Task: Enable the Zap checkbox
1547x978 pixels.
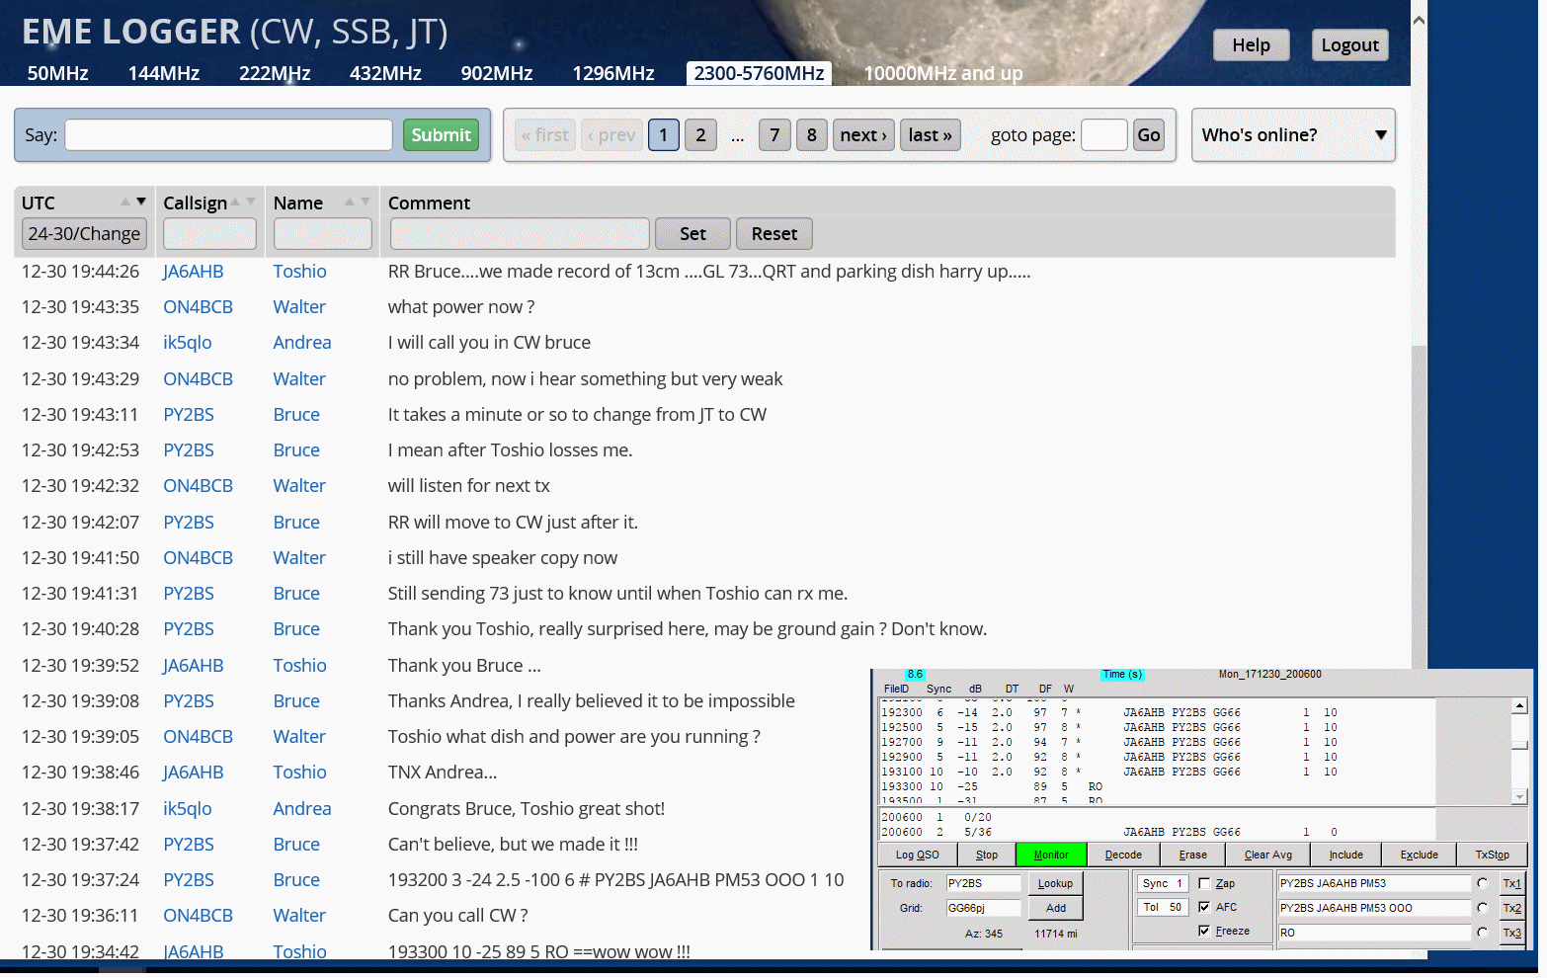Action: [1204, 884]
